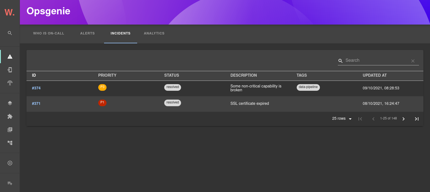Click 'SSL certificate expired' description
The image size is (430, 192).
tap(250, 103)
